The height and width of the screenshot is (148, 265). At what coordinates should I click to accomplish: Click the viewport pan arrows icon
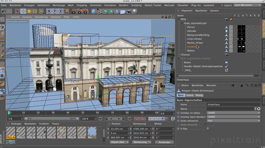pyautogui.click(x=163, y=17)
